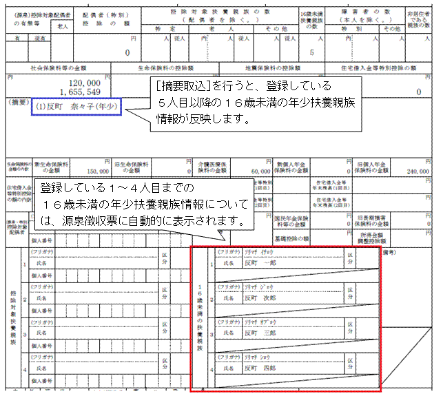The image size is (443, 396).
Task: Select the name 反町 三郎
Action: (x=260, y=333)
